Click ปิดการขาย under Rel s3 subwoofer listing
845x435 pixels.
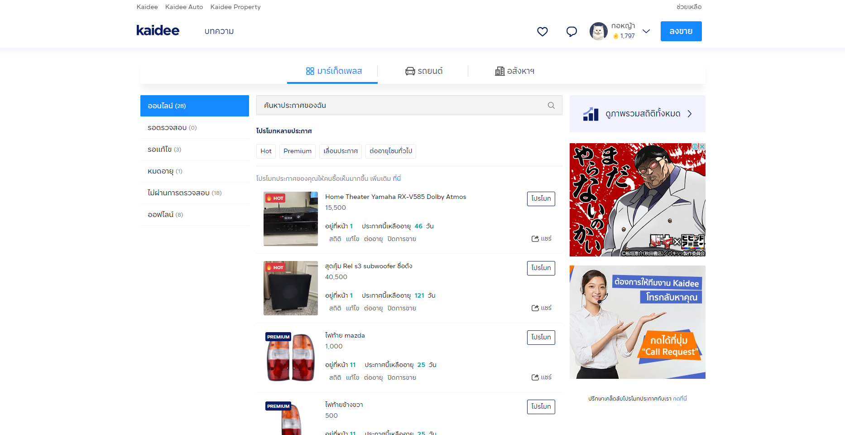click(402, 308)
